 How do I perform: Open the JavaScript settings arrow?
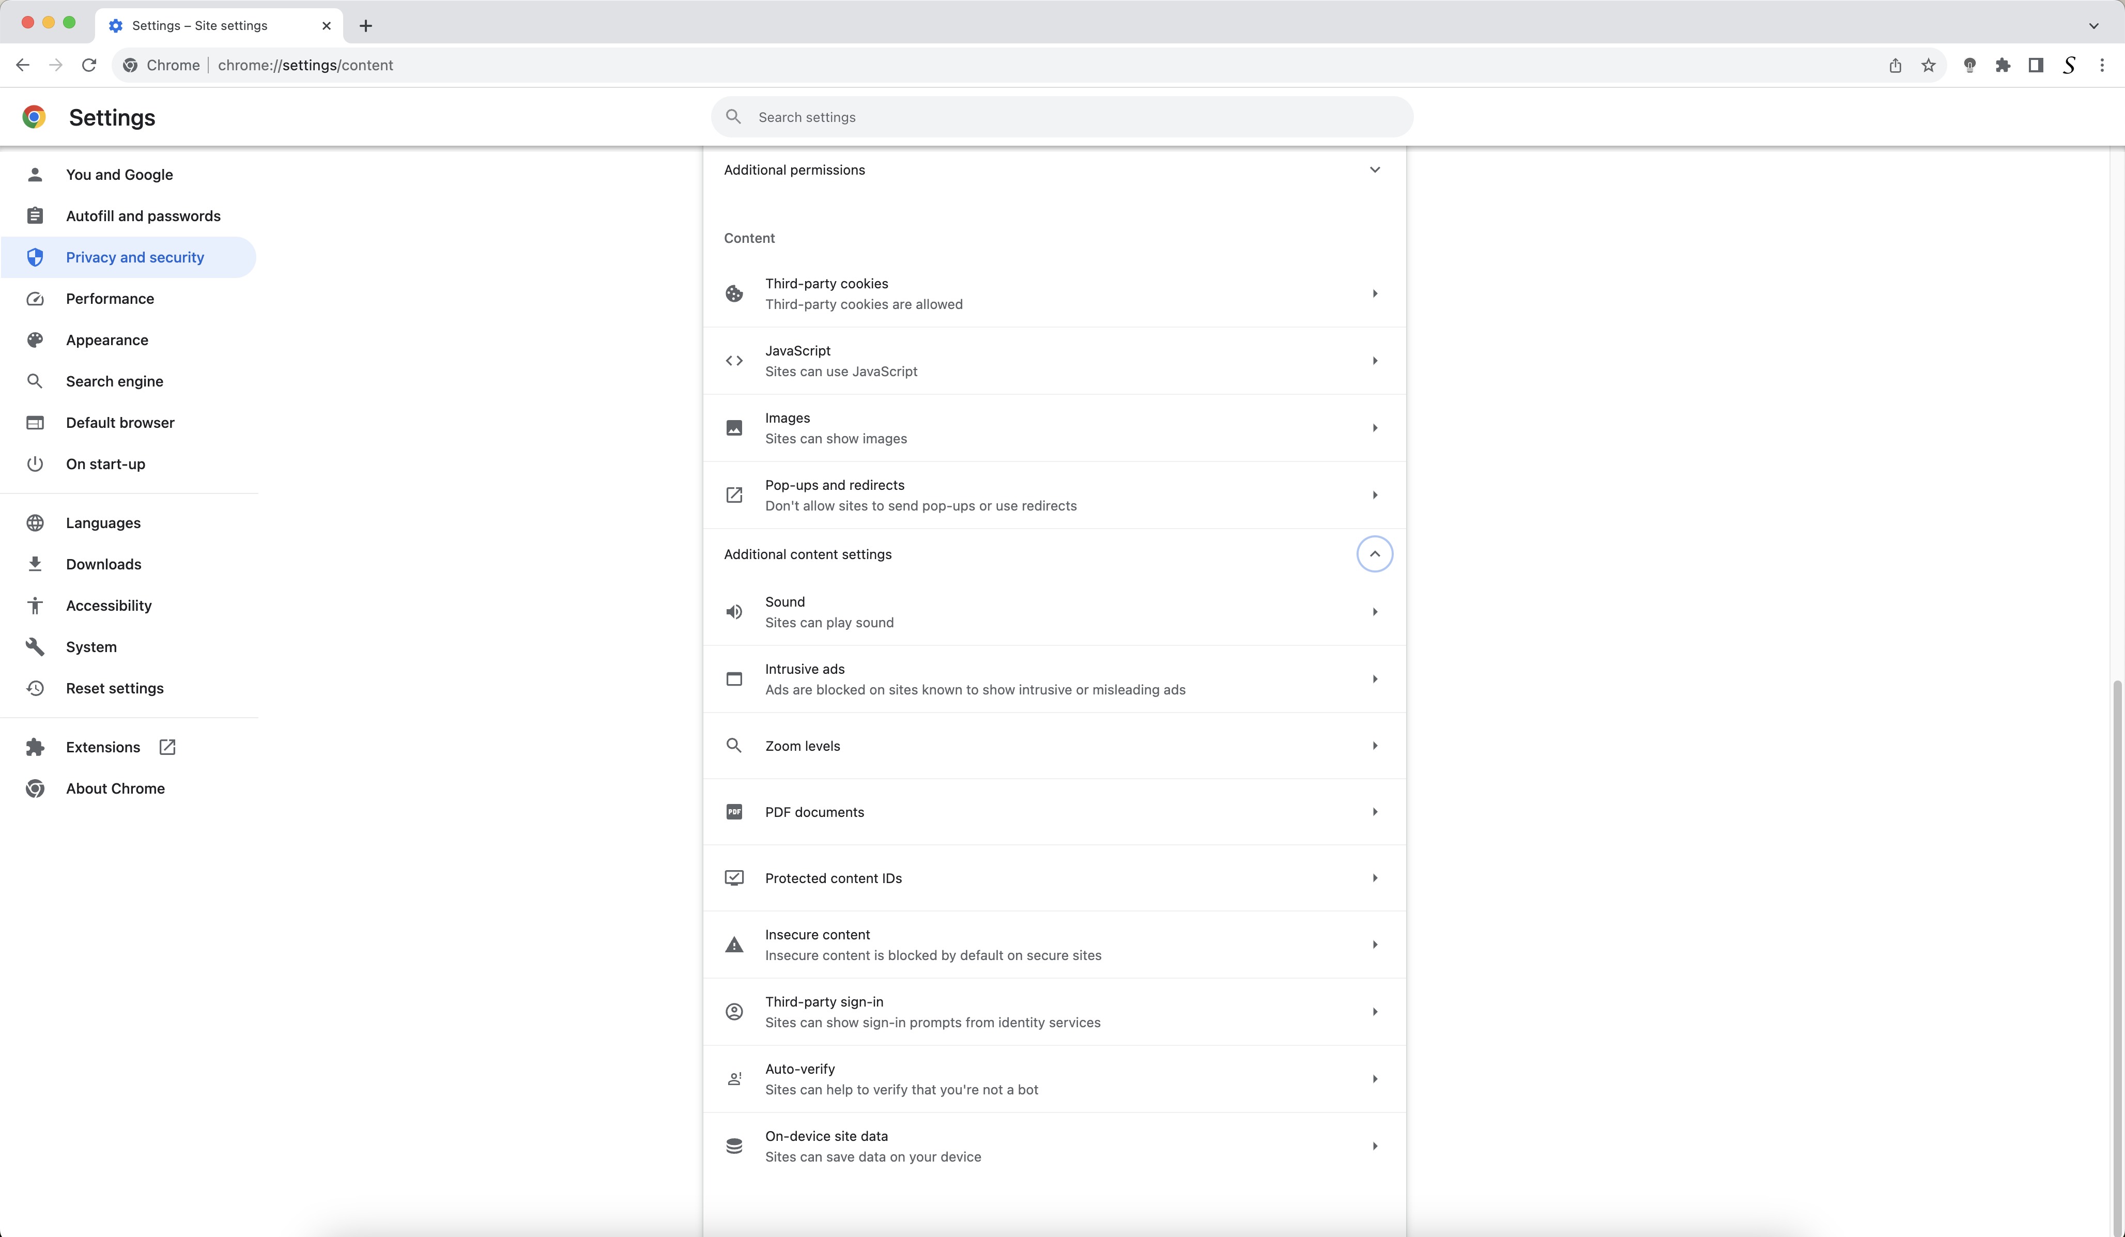click(1375, 361)
